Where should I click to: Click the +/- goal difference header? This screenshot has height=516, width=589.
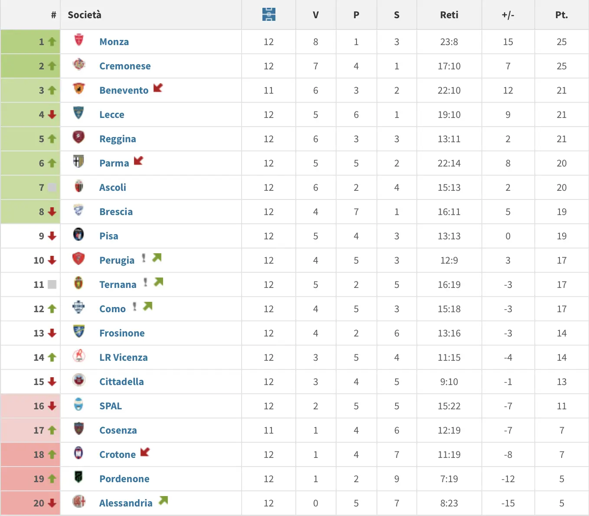508,15
